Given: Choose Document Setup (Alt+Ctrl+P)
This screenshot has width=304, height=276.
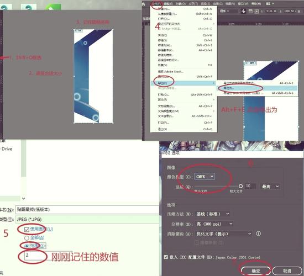Looking at the screenshot, I should 184,106.
